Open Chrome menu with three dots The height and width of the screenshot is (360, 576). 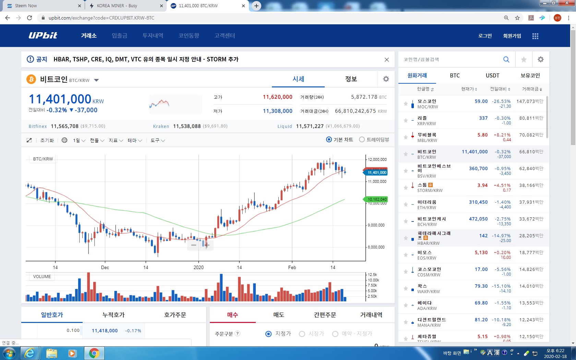pos(568,18)
